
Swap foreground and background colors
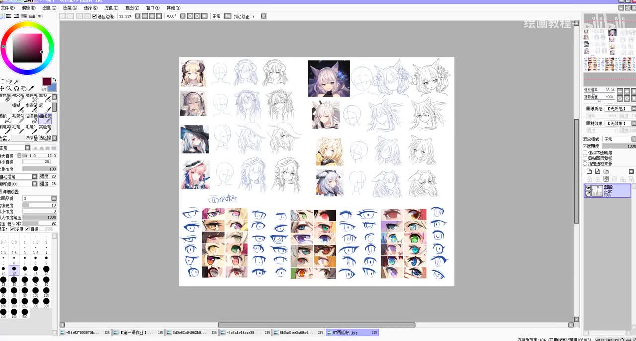54,80
